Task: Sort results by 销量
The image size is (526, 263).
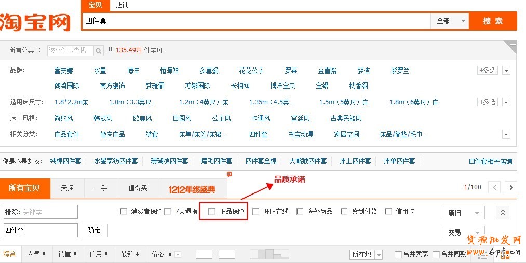Action: pos(68,254)
